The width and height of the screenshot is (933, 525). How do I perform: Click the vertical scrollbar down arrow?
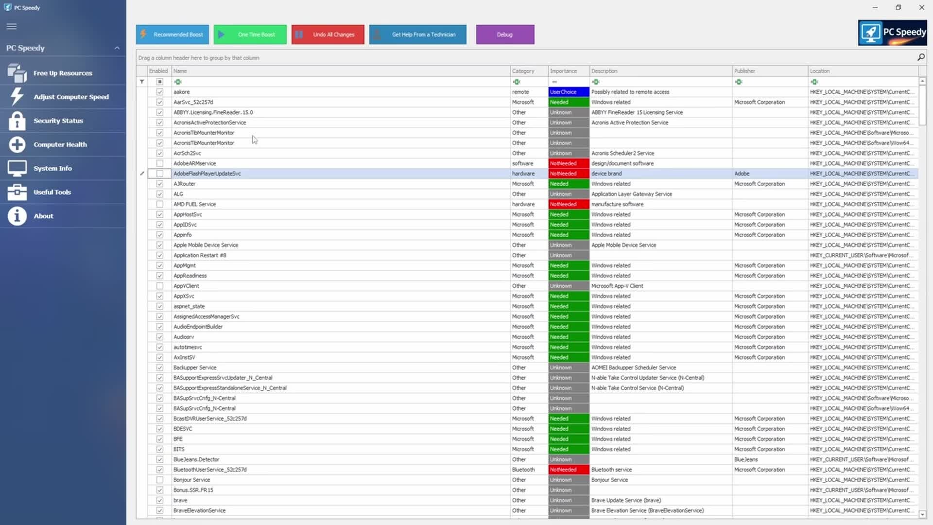pyautogui.click(x=922, y=514)
